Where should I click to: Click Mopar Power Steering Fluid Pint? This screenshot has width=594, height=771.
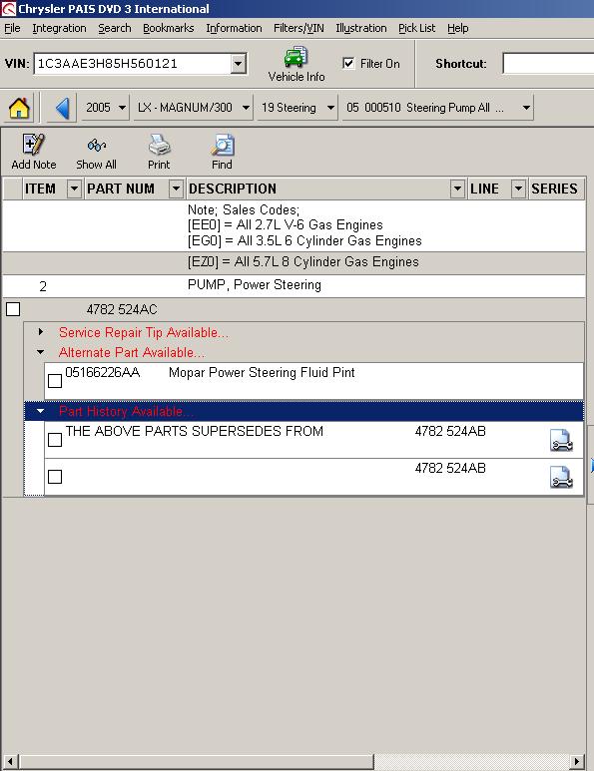(262, 372)
